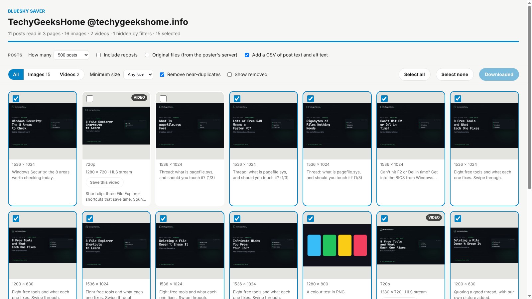Click the Bluesky Saver header link
This screenshot has width=532, height=299.
click(x=27, y=11)
